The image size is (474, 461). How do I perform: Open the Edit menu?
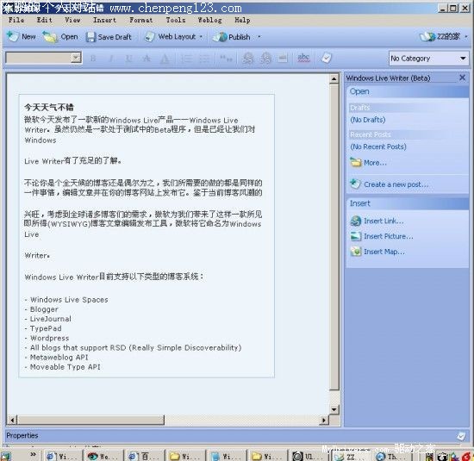(x=45, y=20)
